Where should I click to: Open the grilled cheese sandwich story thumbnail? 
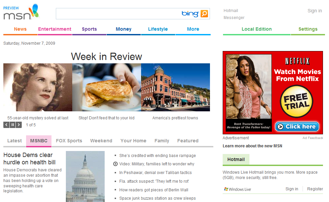pyautogui.click(x=107, y=87)
